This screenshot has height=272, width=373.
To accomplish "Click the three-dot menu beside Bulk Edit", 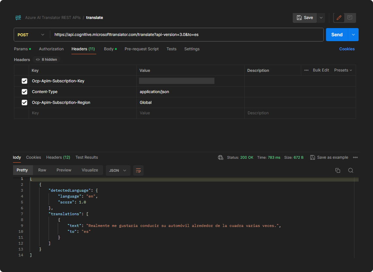I will [306, 70].
